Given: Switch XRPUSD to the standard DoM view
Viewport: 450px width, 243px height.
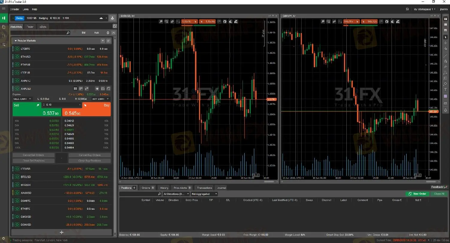Looking at the screenshot, I should tap(75, 89).
